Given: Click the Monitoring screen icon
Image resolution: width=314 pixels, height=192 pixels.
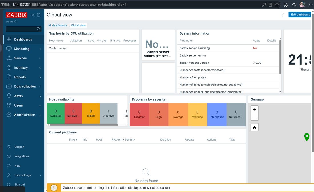Looking at the screenshot, I should [9, 49].
